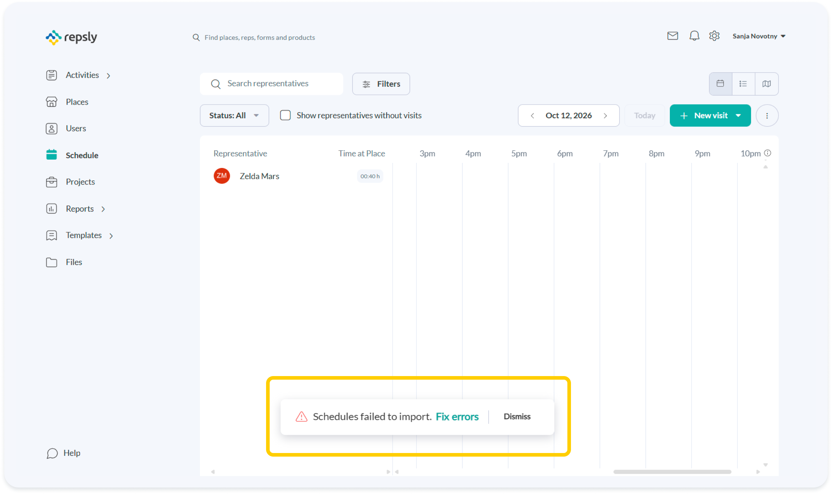Open Help chat icon
The width and height of the screenshot is (832, 494).
(x=52, y=453)
